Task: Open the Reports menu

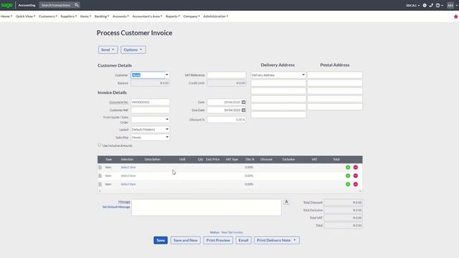Action: [x=173, y=16]
